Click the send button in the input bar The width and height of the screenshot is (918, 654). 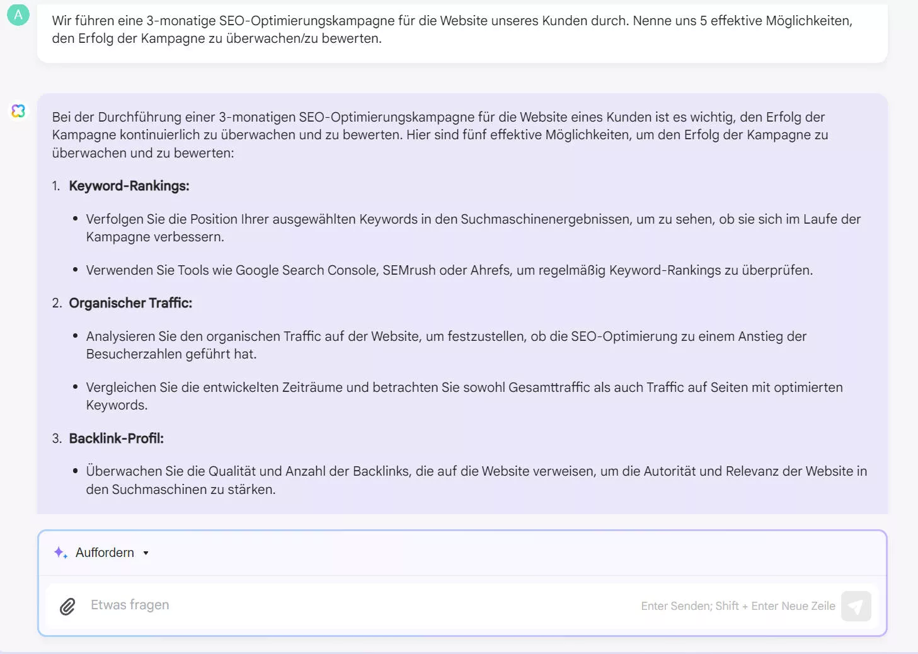[x=856, y=605]
